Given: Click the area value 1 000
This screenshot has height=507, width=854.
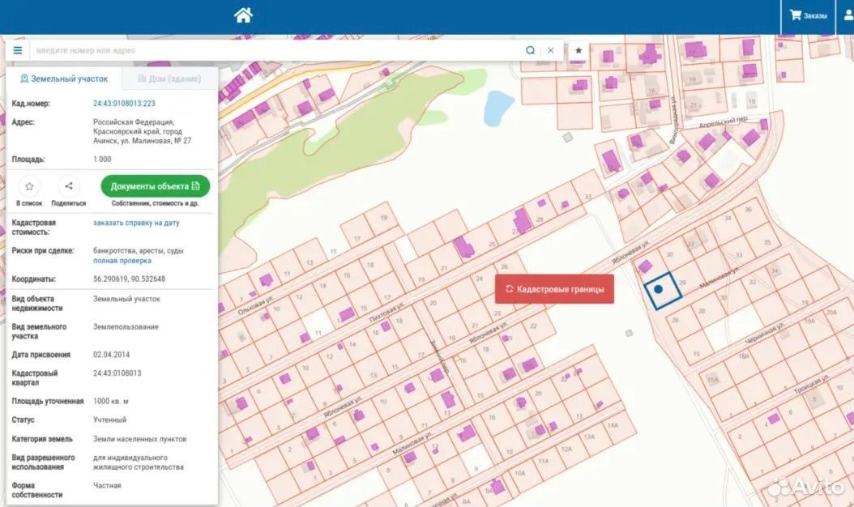Looking at the screenshot, I should [102, 159].
